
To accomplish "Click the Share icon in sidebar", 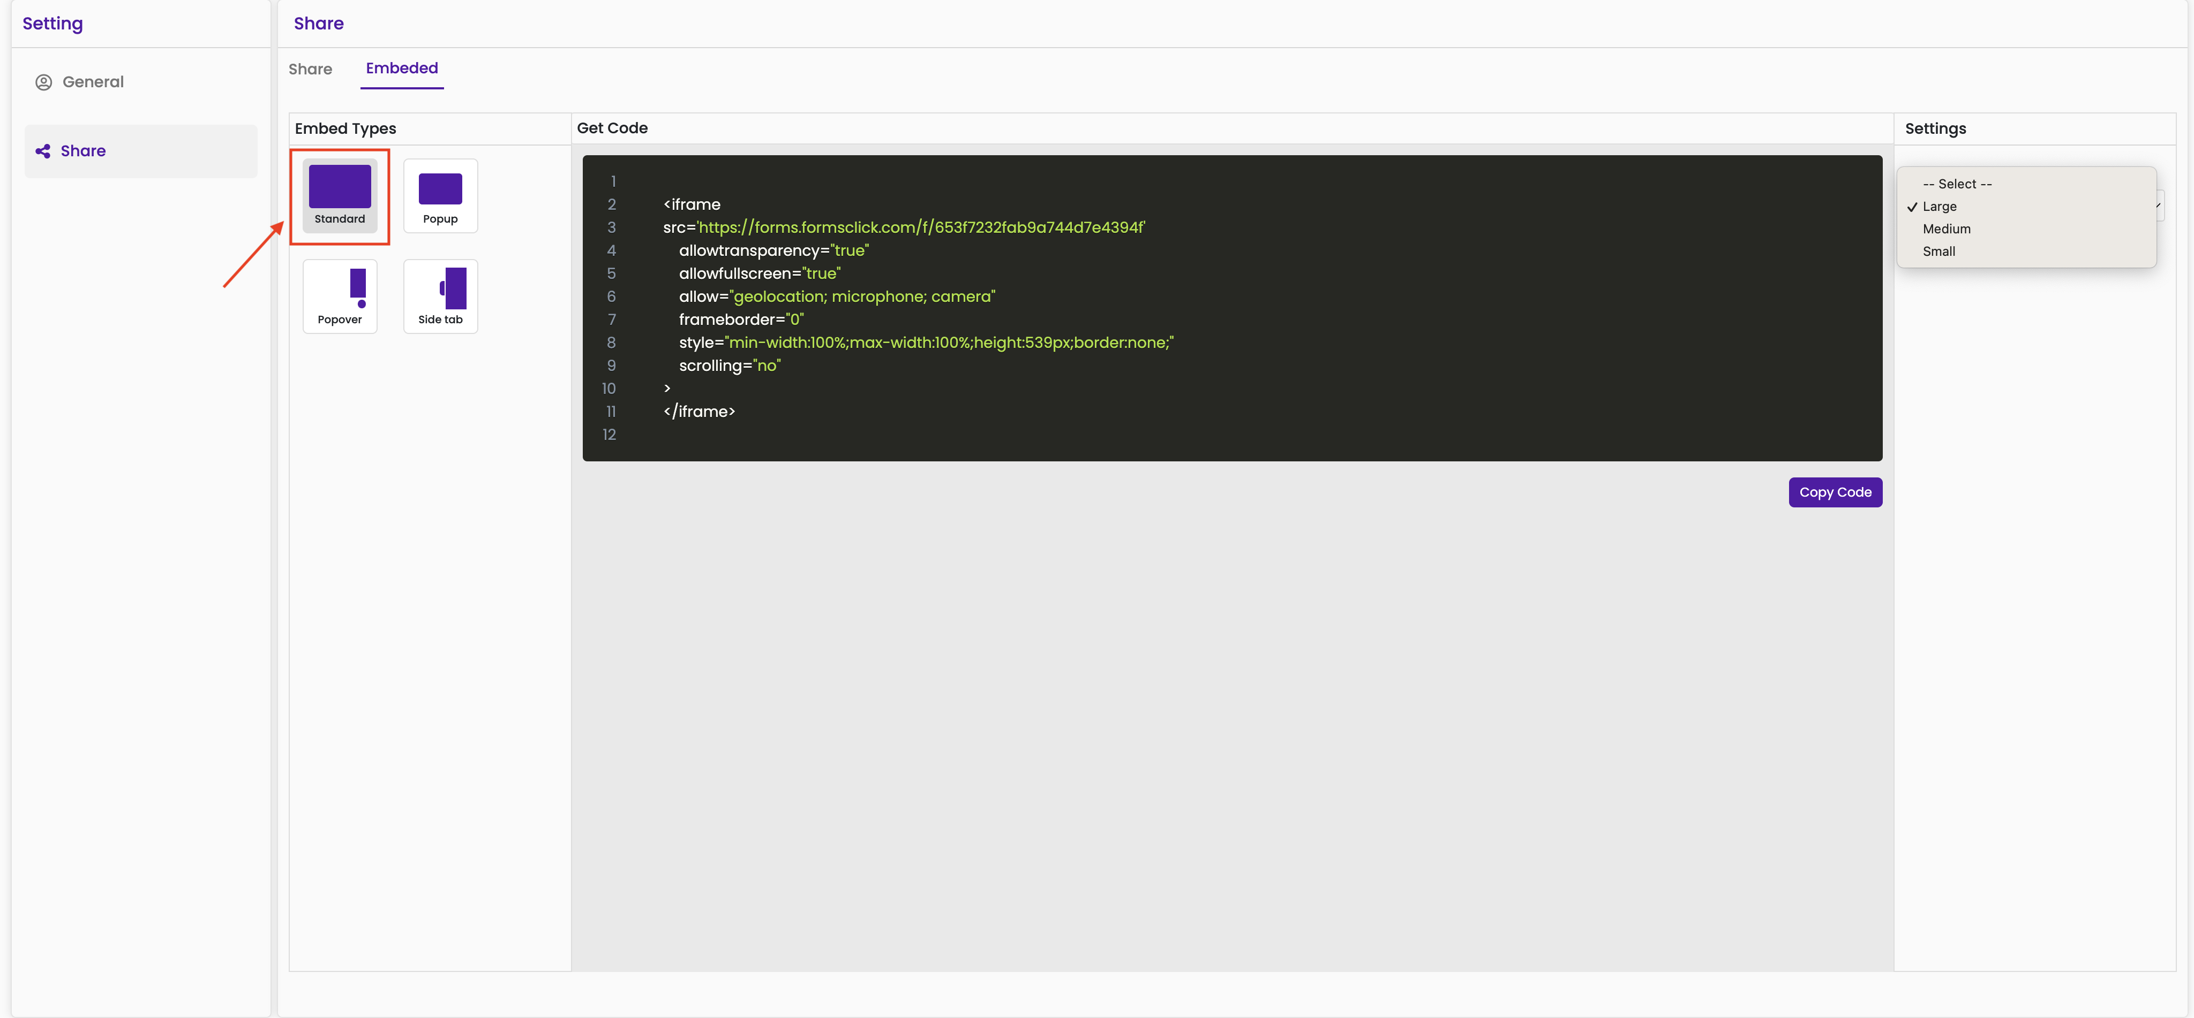I will [x=43, y=151].
